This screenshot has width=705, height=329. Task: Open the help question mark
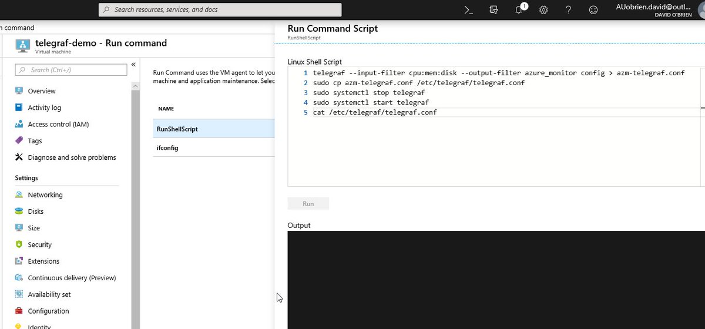click(568, 10)
